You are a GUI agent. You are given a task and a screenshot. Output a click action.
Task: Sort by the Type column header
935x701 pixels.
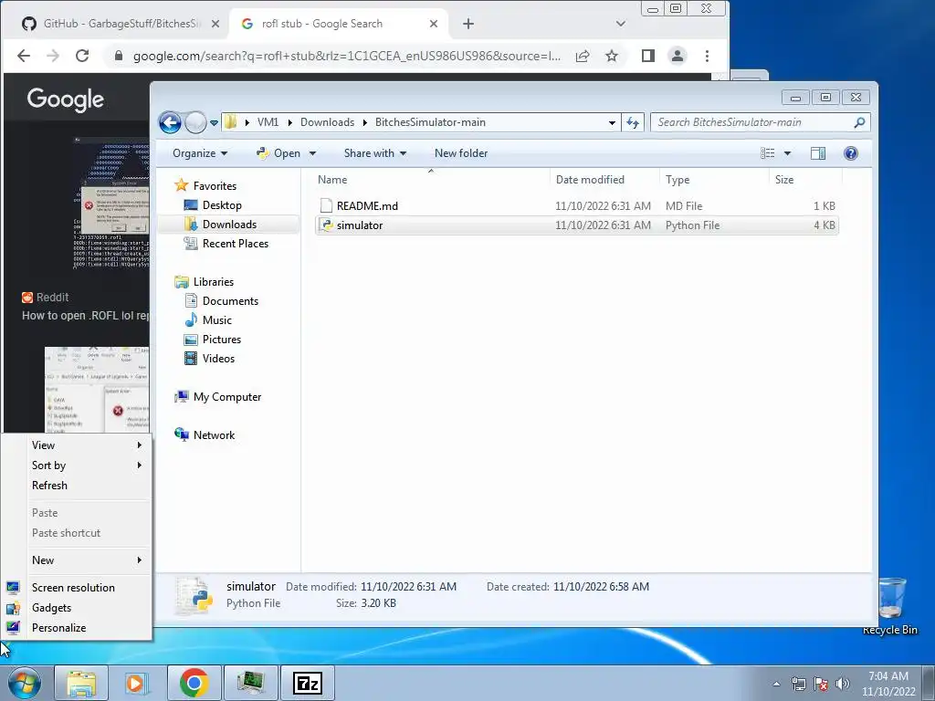714,180
